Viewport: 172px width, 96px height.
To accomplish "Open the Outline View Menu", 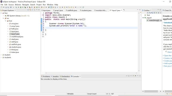I will (161, 13).
